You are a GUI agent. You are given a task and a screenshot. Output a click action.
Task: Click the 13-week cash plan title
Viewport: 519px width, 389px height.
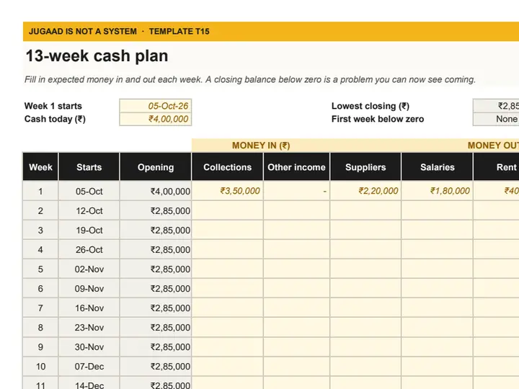click(x=97, y=55)
